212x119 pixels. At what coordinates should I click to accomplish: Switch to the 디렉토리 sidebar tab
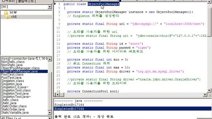(8, 1)
